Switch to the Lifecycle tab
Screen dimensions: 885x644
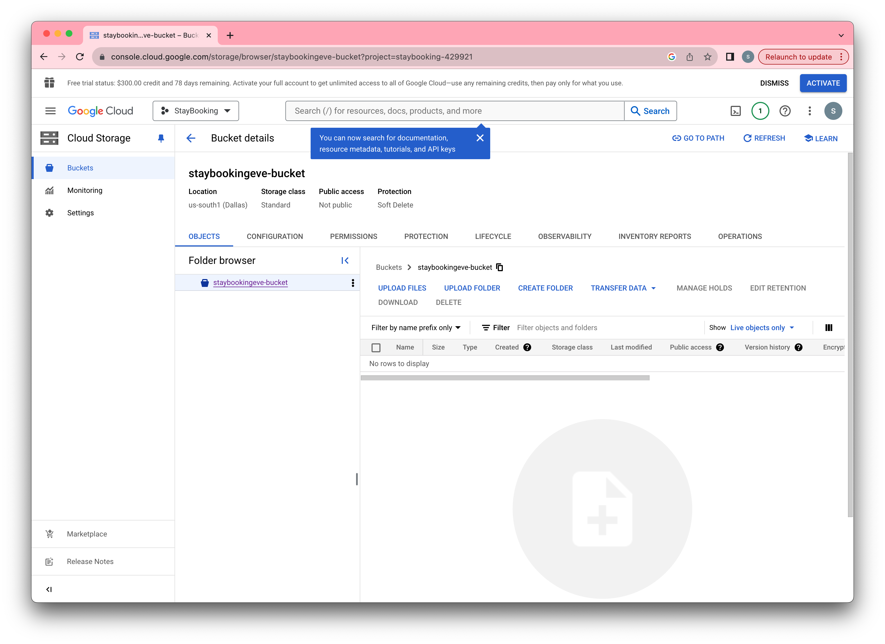493,237
